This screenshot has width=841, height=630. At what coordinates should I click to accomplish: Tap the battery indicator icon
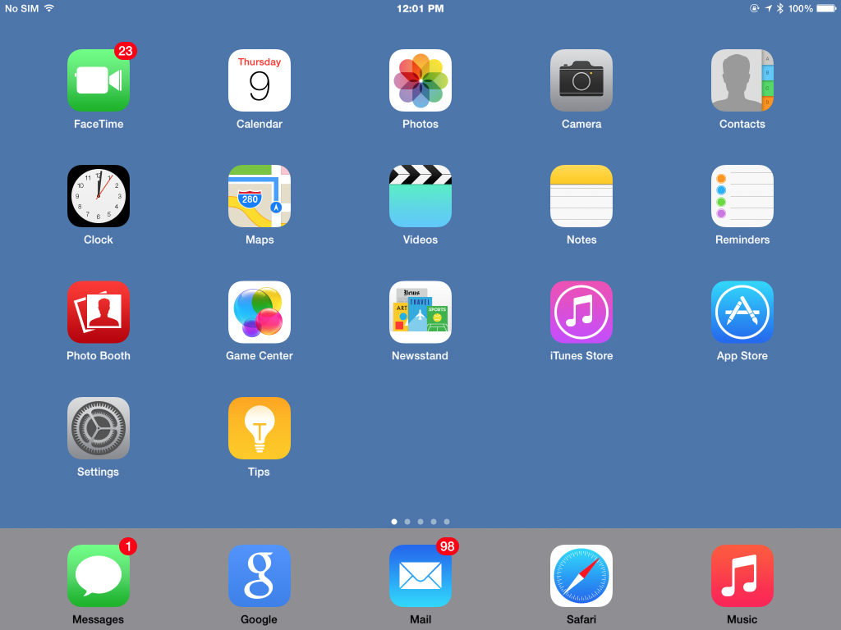tap(826, 8)
